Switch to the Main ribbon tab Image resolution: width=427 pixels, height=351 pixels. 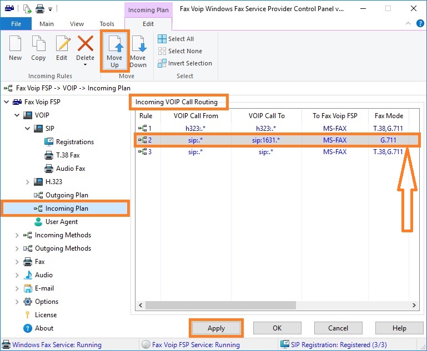point(47,24)
